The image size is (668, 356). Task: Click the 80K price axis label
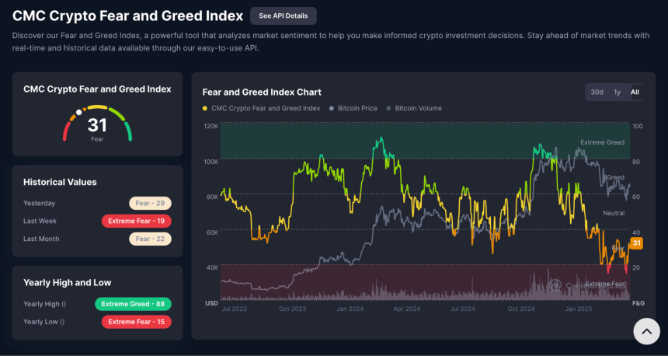click(x=213, y=197)
